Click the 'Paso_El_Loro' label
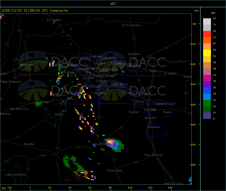 point(174,183)
